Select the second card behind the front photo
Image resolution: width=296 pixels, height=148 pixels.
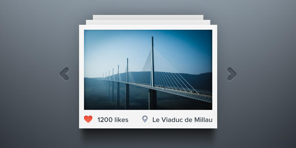[x=148, y=22]
